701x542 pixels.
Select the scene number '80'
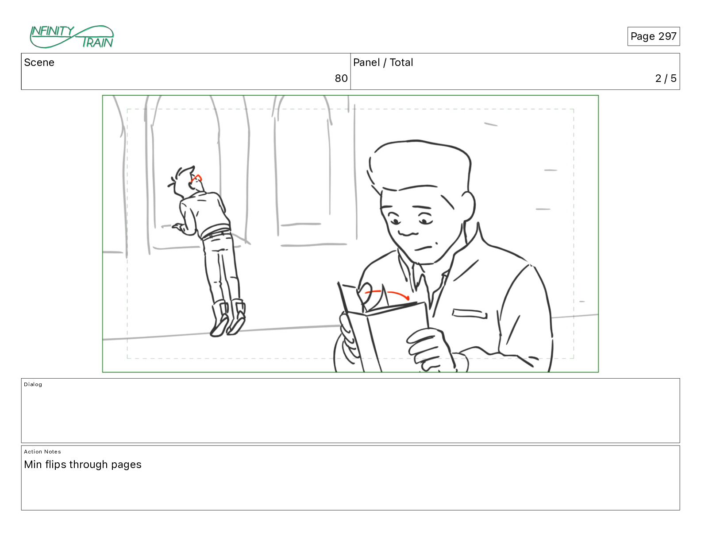click(x=341, y=78)
